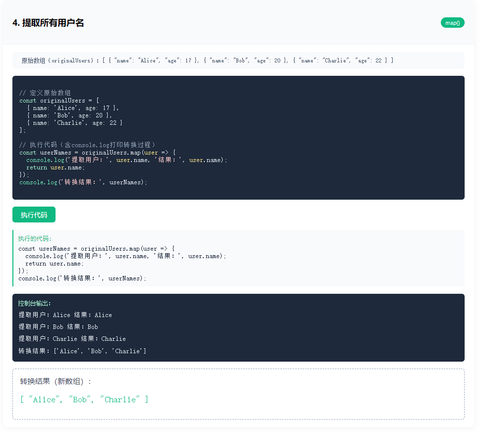Click the dark block's console.log('转换结果: ' line
This screenshot has width=480, height=432.
pos(83,182)
